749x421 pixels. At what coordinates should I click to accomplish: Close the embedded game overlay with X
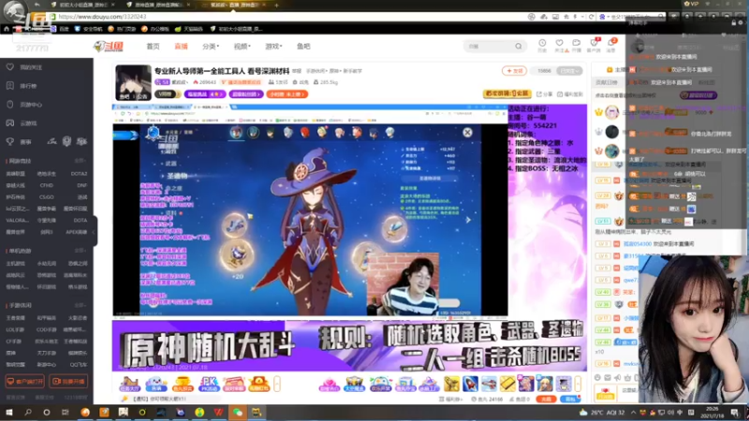467,132
